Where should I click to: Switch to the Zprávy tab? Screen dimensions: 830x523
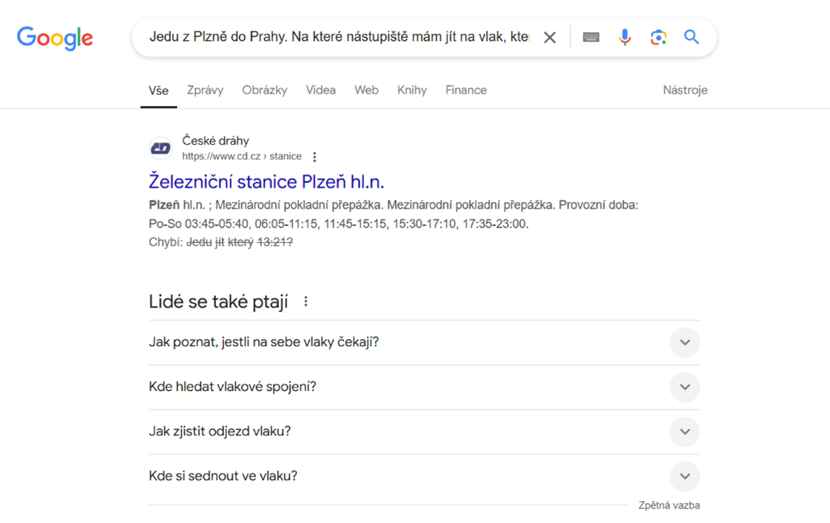(x=205, y=90)
